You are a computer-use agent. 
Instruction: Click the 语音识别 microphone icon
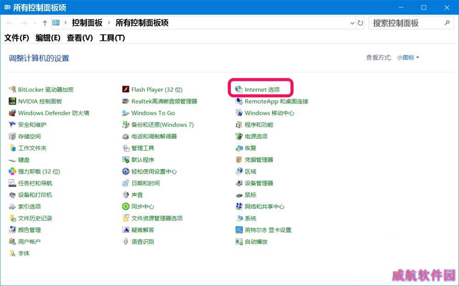(x=126, y=242)
